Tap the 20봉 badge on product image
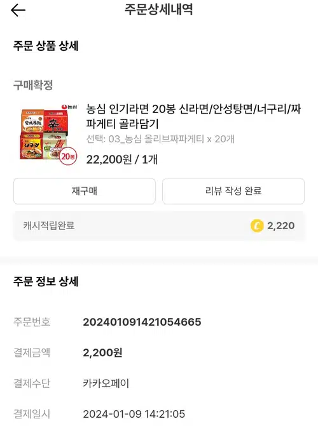The image size is (318, 426). coord(68,156)
